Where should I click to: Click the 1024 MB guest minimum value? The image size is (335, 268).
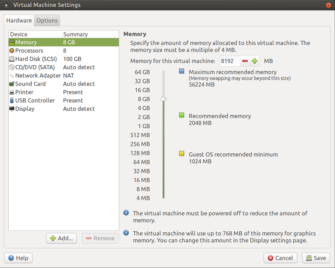click(x=200, y=161)
